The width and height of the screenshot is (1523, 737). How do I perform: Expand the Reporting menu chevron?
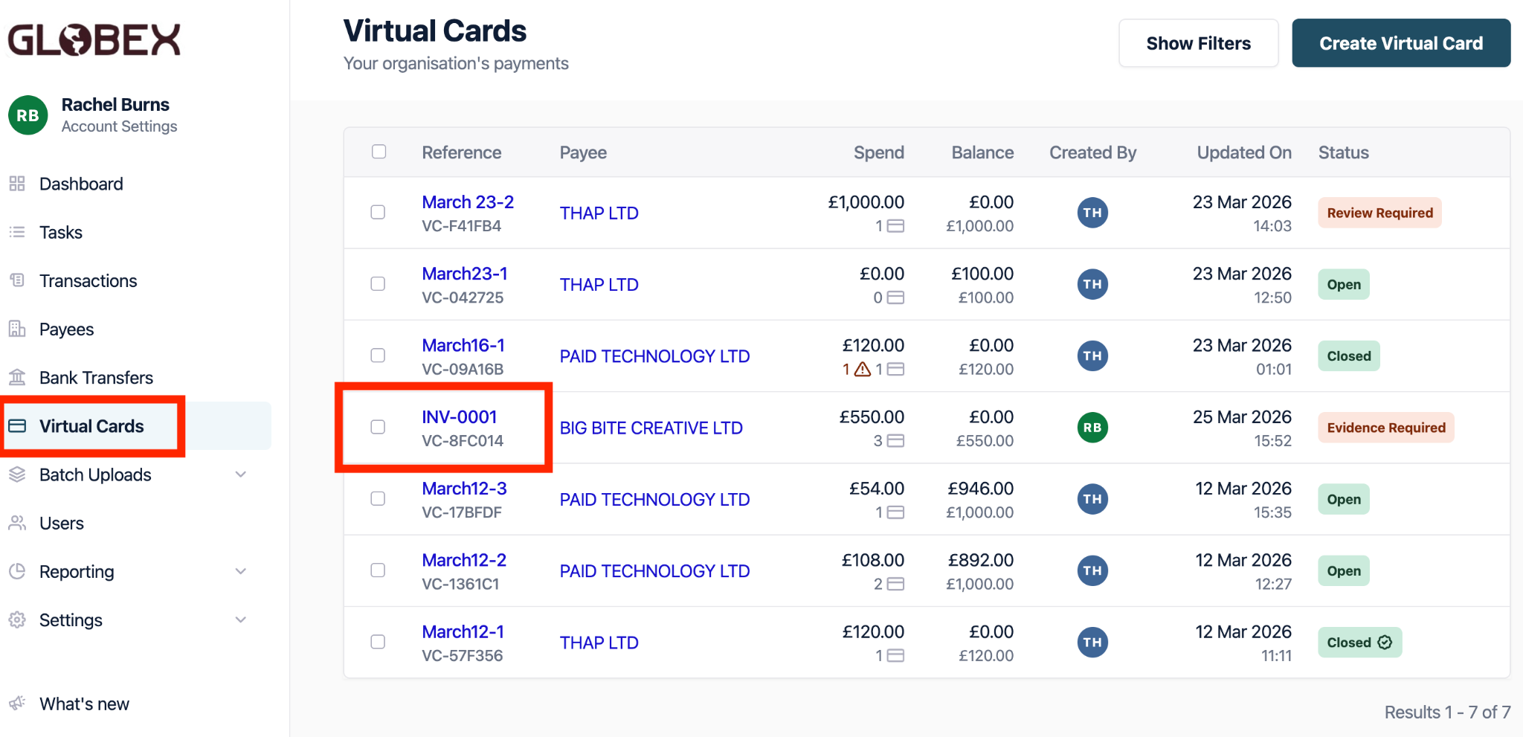(x=241, y=571)
